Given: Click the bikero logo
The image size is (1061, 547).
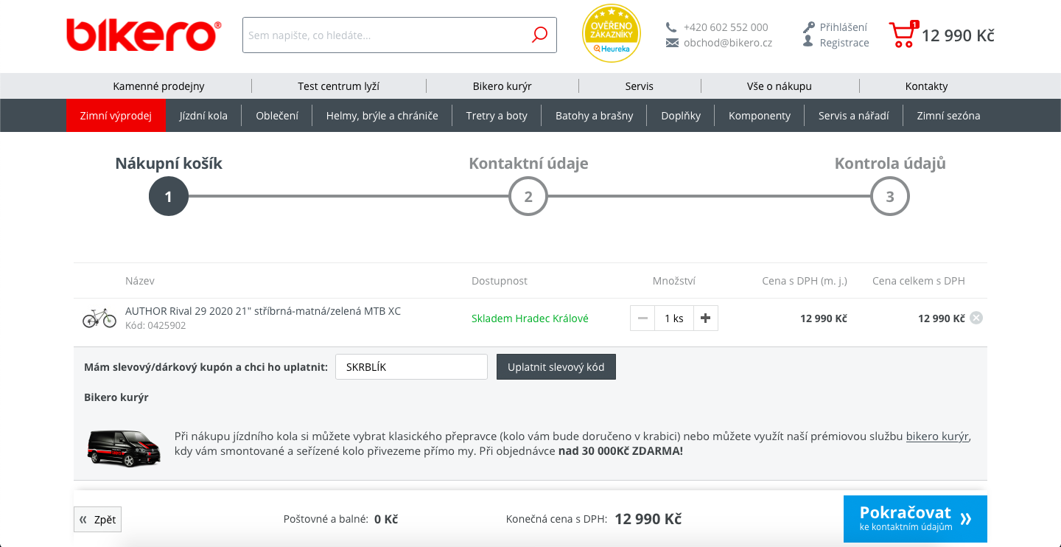Looking at the screenshot, I should pos(144,35).
